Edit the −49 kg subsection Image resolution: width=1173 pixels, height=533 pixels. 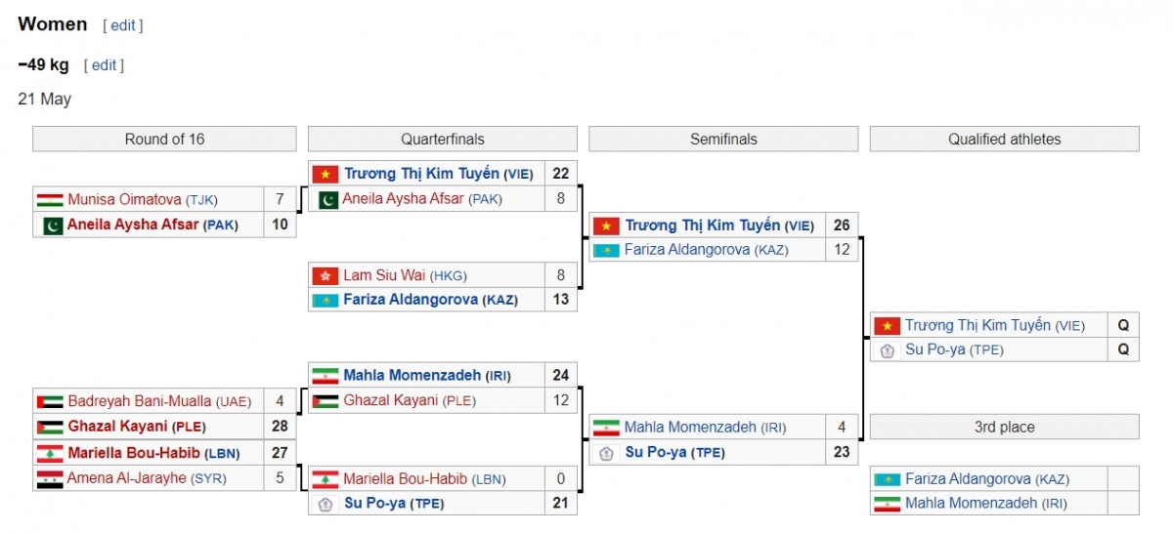coord(104,65)
